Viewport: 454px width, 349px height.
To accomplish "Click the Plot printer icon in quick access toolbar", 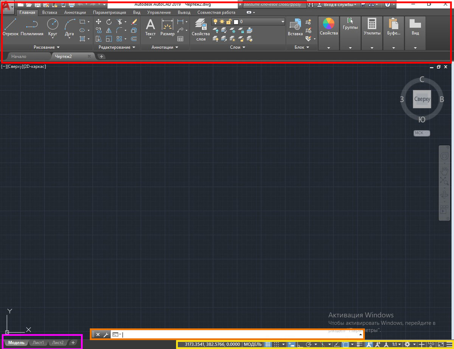I will 72,4.
